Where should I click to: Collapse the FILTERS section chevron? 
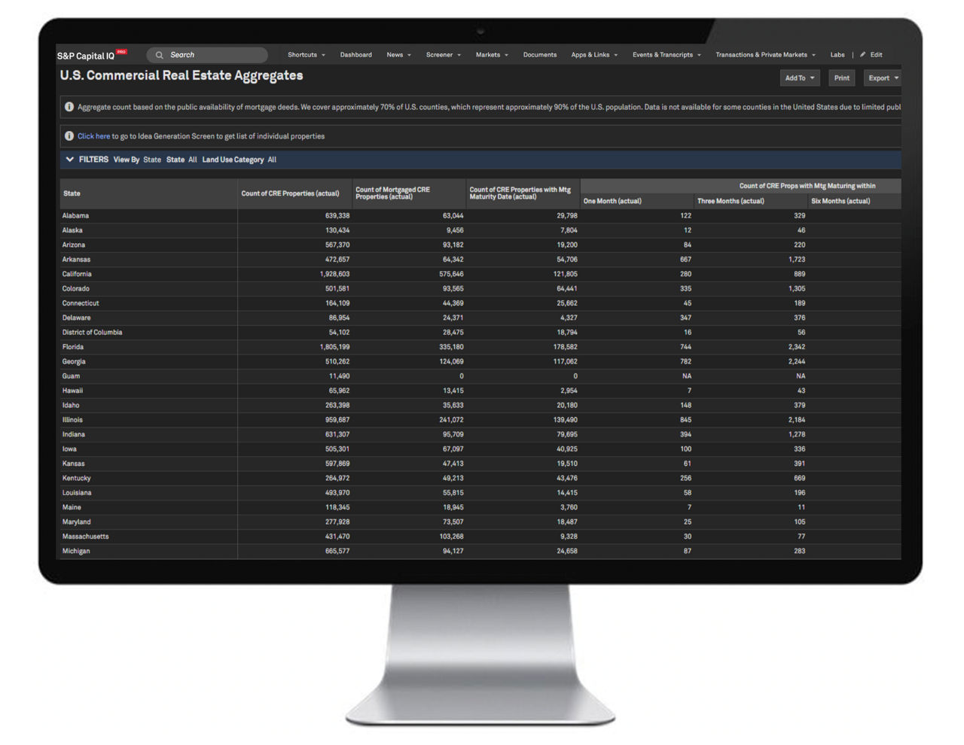pos(69,160)
